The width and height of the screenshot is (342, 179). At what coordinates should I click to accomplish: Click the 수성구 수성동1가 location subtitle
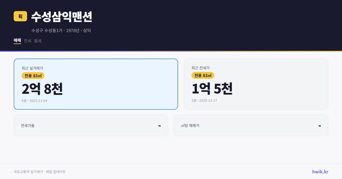pyautogui.click(x=61, y=31)
